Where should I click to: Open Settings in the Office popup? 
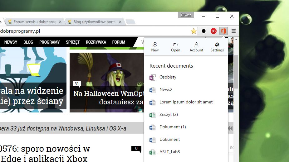pos(217,47)
